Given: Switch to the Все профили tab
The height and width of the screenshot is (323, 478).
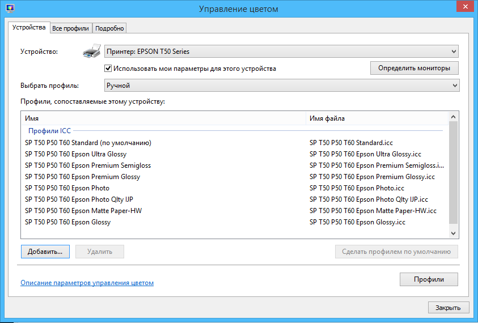Looking at the screenshot, I should (x=70, y=28).
